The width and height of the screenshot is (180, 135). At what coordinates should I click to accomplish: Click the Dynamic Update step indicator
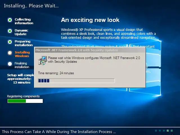click(10, 31)
